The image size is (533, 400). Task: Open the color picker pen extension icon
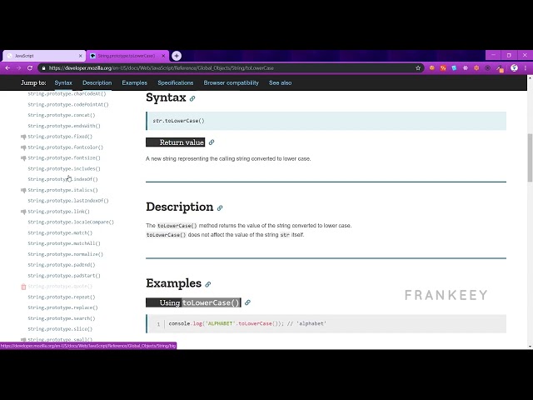(x=500, y=68)
